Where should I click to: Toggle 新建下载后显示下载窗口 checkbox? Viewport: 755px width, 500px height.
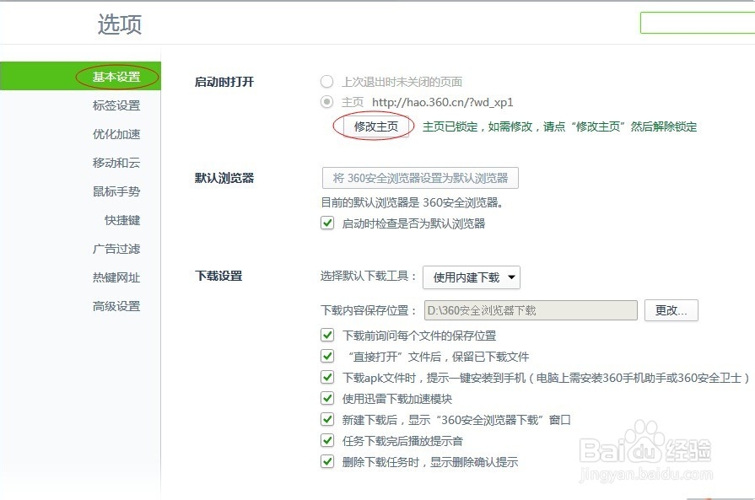[x=327, y=420]
